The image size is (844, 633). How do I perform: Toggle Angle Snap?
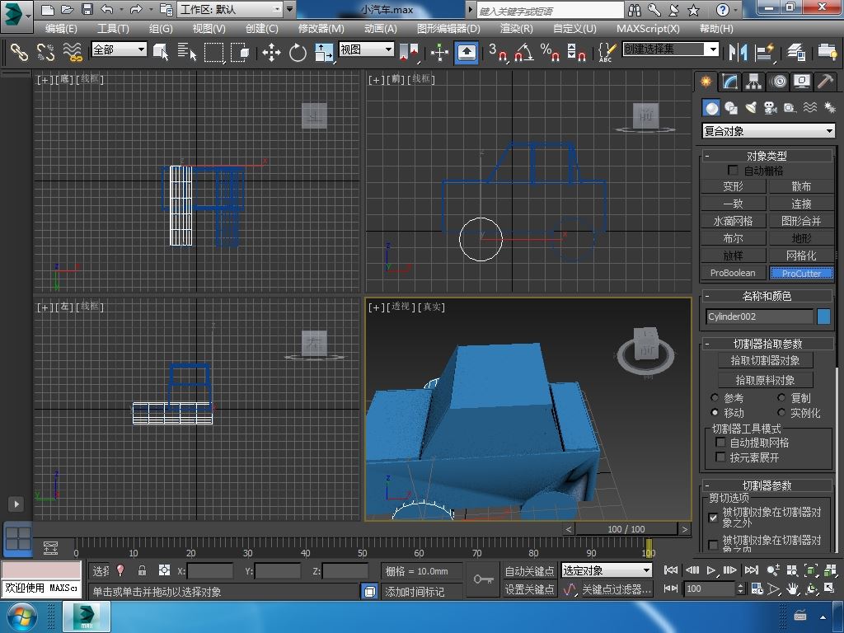[x=524, y=52]
